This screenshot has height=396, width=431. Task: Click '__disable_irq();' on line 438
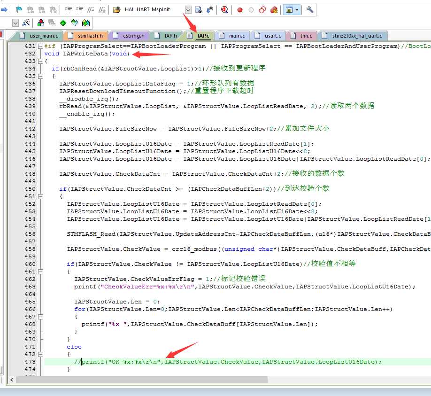pos(89,99)
